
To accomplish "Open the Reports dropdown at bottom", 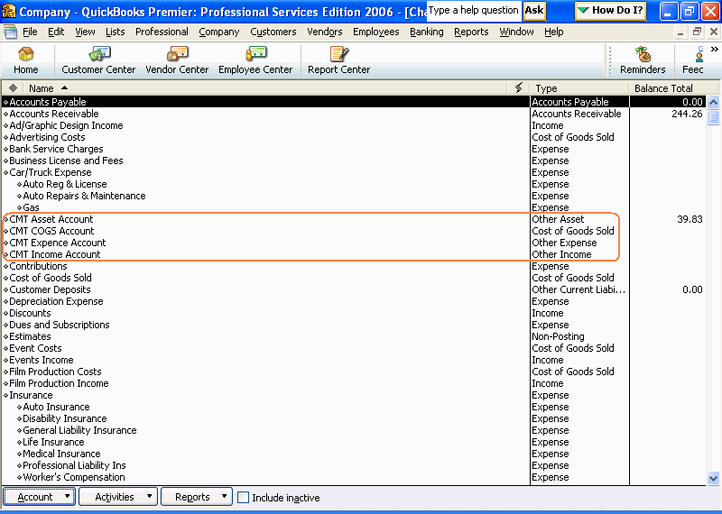I will [x=196, y=497].
